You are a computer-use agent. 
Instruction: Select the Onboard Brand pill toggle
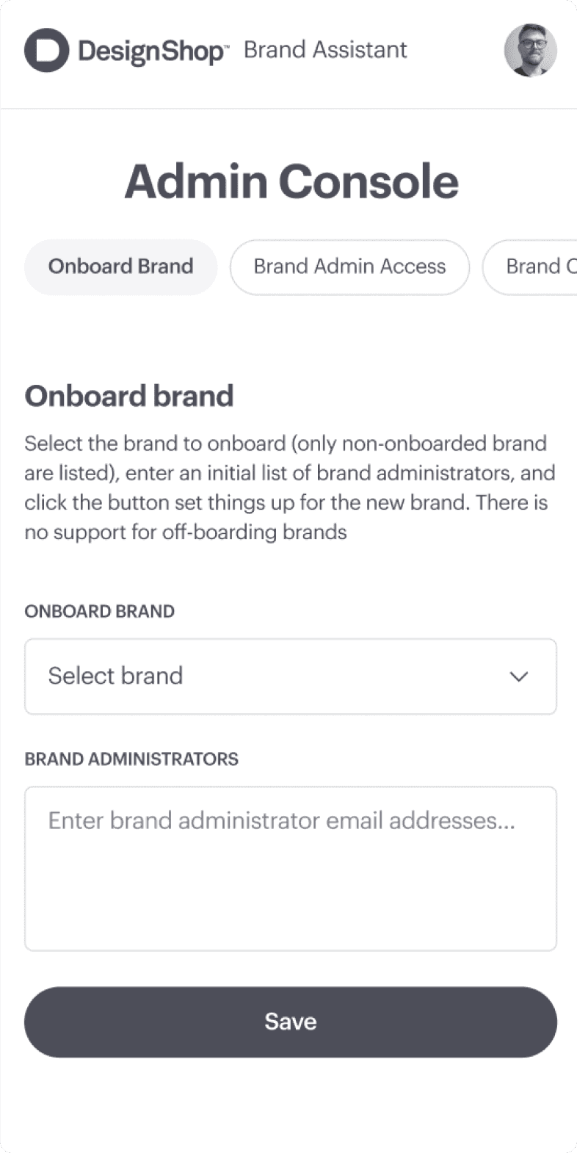tap(120, 267)
